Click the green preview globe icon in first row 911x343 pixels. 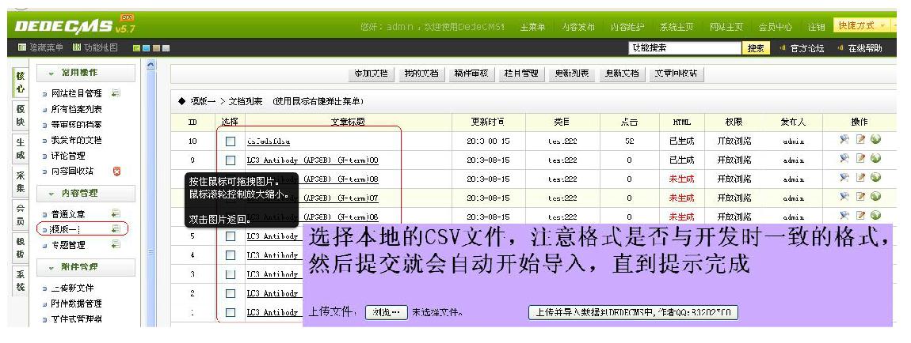coord(875,141)
